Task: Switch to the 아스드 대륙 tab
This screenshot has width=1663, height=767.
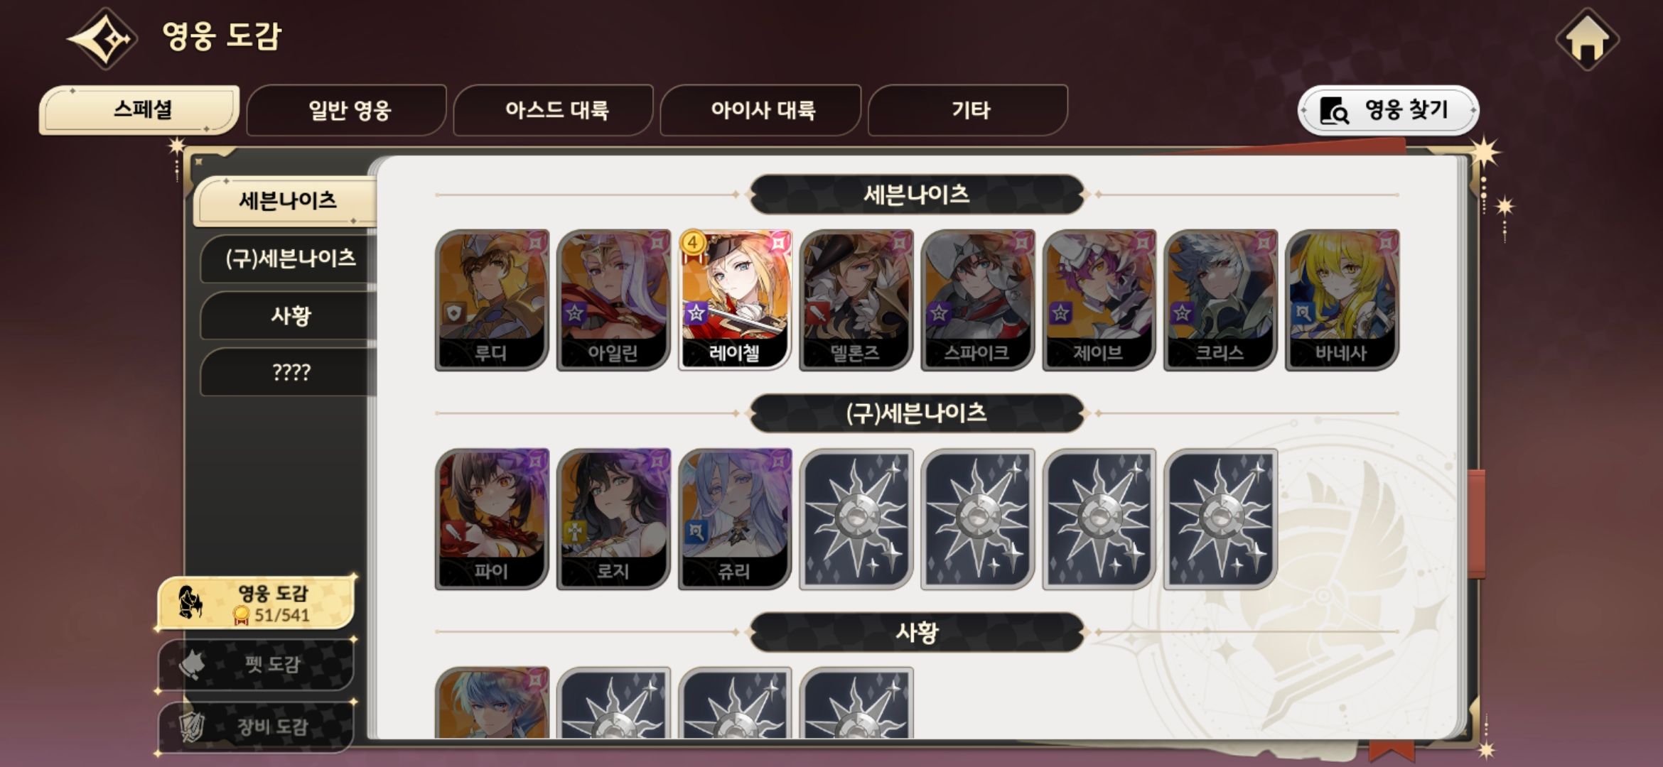Action: click(x=555, y=110)
